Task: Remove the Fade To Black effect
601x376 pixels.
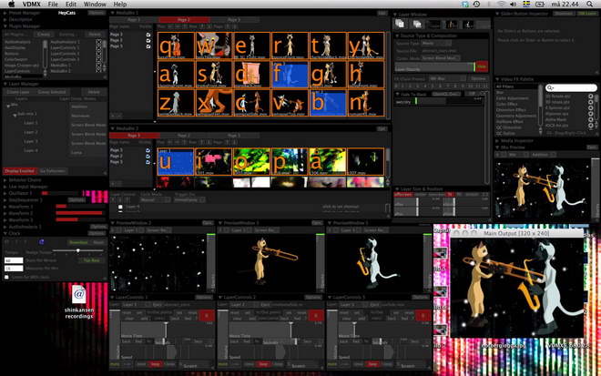Action: pyautogui.click(x=483, y=94)
